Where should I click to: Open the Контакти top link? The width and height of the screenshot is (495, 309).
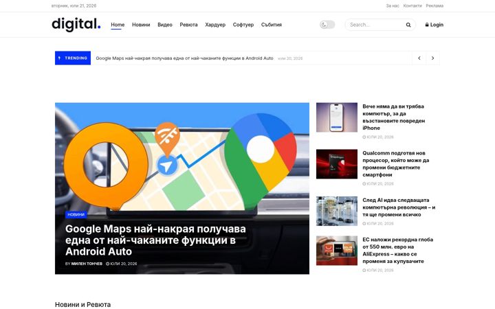pyautogui.click(x=412, y=5)
